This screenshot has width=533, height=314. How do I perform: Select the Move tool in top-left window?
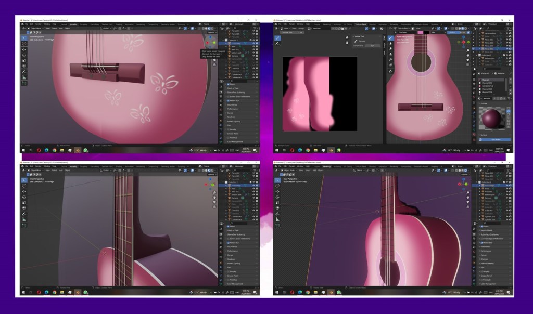[24, 49]
